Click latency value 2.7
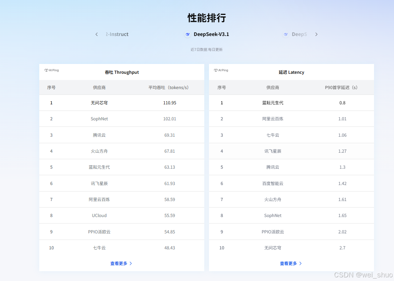 [x=342, y=248]
